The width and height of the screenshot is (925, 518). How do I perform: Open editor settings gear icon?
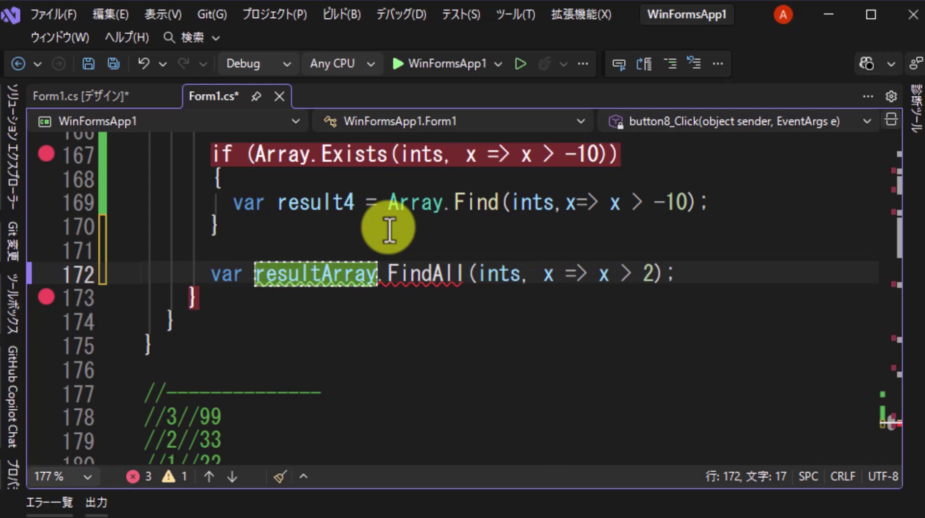click(x=891, y=96)
